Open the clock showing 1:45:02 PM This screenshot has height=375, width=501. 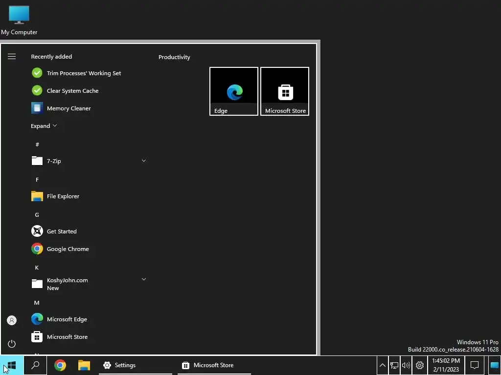(x=446, y=365)
